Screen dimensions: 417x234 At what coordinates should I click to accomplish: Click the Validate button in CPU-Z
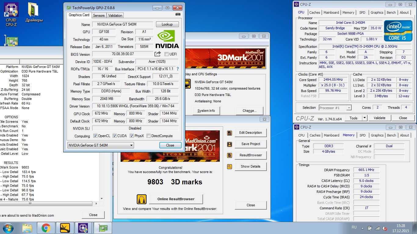coord(379,118)
